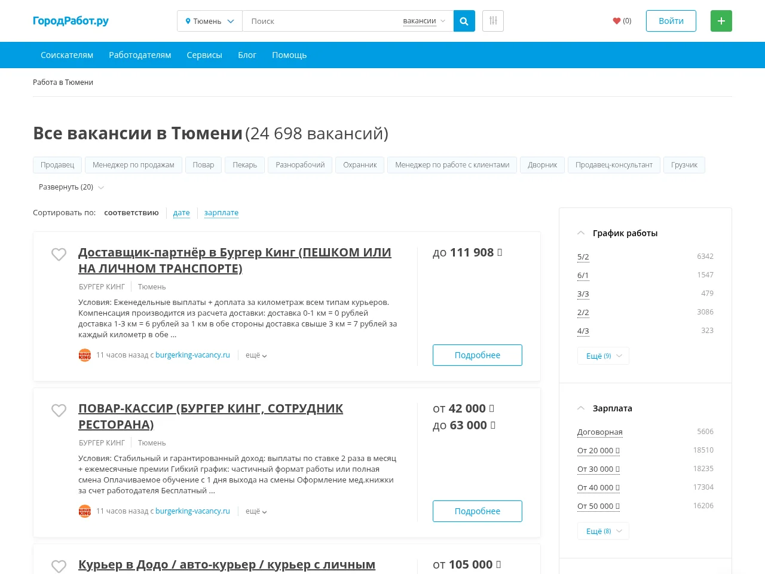Select the Менеджер по работе с клиентами tag
The height and width of the screenshot is (574, 765).
(x=452, y=165)
